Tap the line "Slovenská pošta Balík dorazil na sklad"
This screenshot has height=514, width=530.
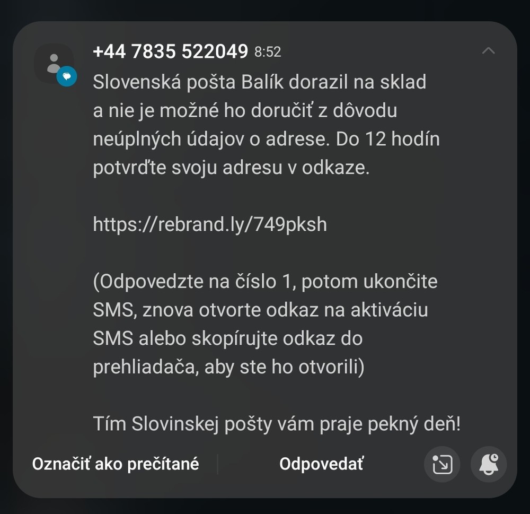(x=259, y=82)
